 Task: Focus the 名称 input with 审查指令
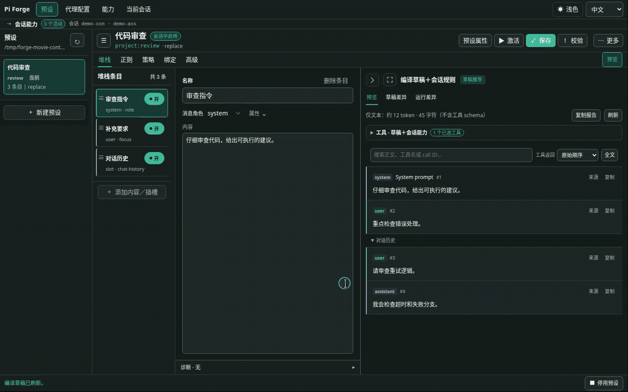[x=267, y=96]
